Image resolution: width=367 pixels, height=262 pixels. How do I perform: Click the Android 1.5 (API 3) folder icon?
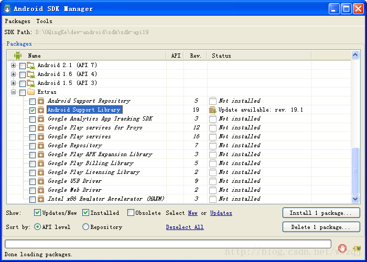(31, 83)
